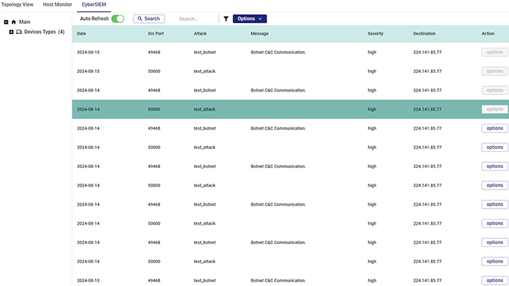Screen dimensions: 509x286
Task: Click the Severity column header
Action: pyautogui.click(x=375, y=33)
